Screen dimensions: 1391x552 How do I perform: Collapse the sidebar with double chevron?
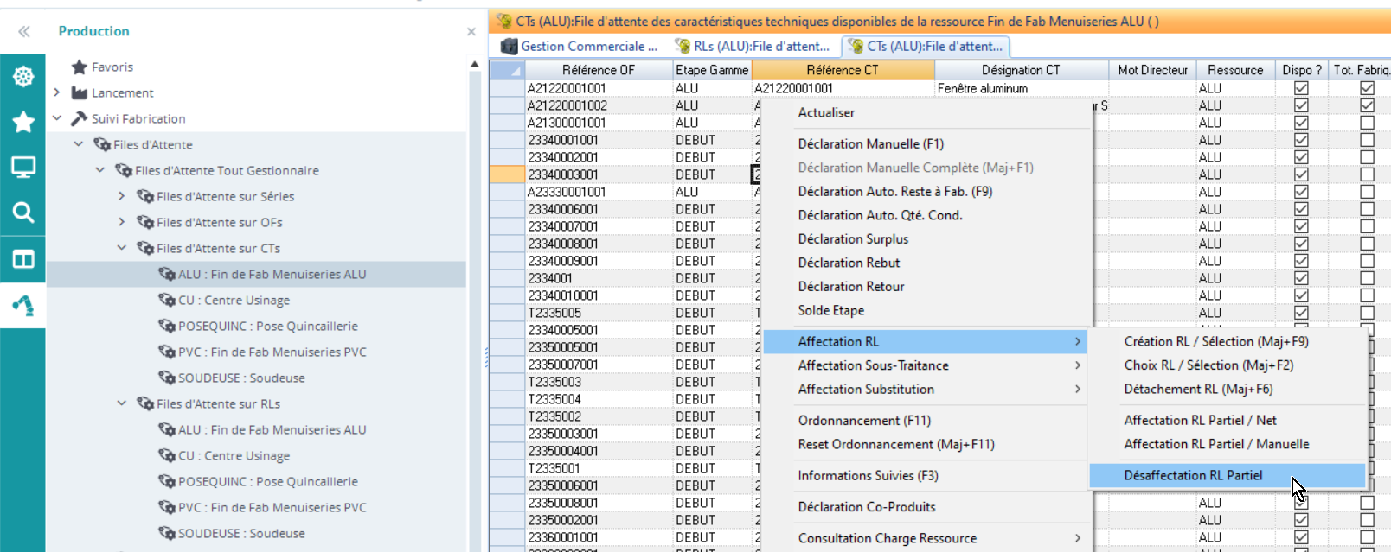coord(24,31)
